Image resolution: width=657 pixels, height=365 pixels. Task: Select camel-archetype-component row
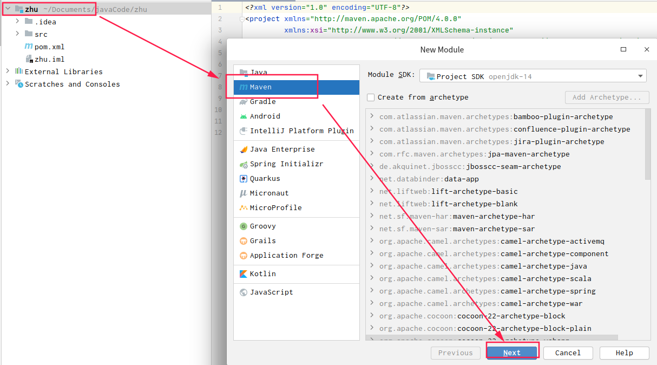coord(505,253)
